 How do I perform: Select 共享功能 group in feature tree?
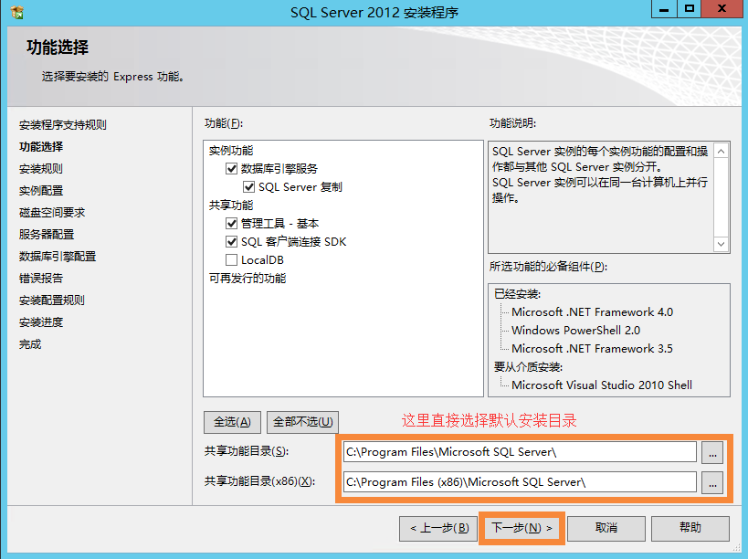[x=231, y=206]
